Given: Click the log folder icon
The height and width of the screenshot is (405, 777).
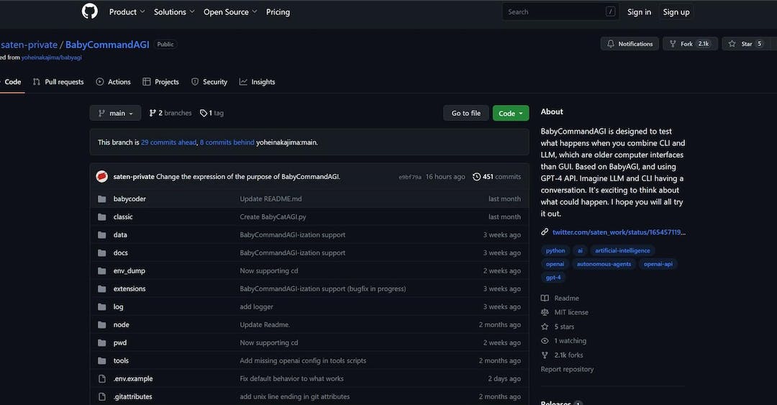Looking at the screenshot, I should pyautogui.click(x=101, y=307).
